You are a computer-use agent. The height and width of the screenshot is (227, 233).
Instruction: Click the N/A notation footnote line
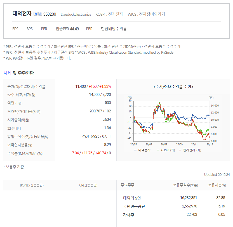coord(37,58)
